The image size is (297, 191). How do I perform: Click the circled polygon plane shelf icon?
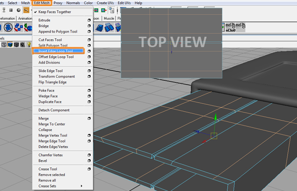click(x=8, y=27)
